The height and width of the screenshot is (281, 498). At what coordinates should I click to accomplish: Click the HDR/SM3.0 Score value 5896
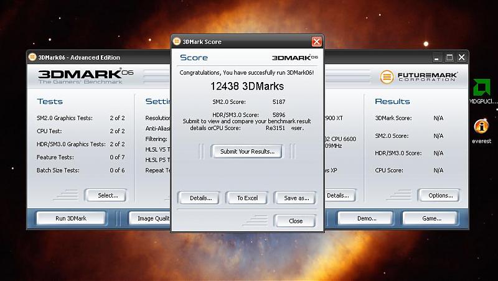point(279,115)
